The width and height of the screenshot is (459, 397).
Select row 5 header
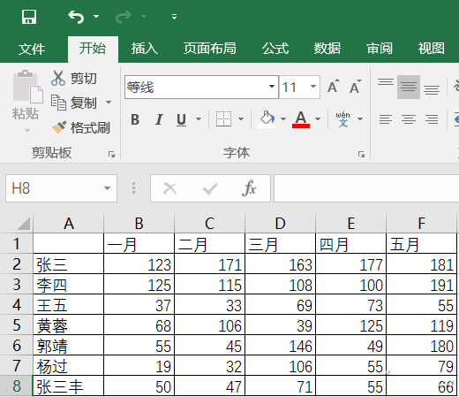[x=17, y=324]
